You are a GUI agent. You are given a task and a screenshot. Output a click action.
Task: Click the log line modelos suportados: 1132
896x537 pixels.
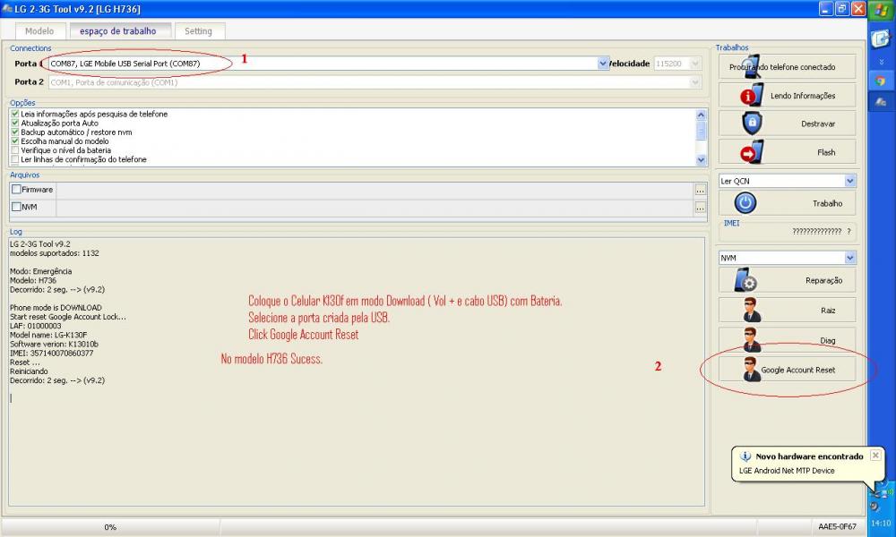55,252
